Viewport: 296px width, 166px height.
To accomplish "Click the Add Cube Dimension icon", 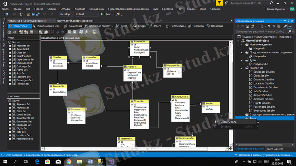I will coord(41,32).
